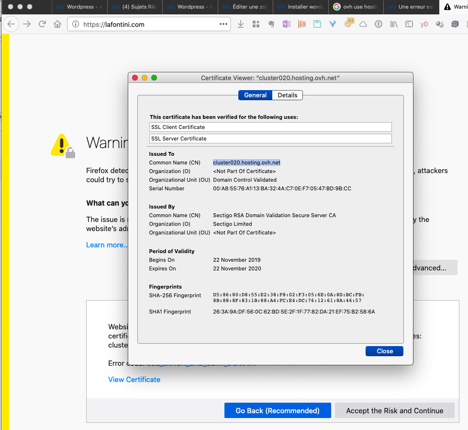
Task: Open the Library bookshelf icon
Action: (393, 24)
